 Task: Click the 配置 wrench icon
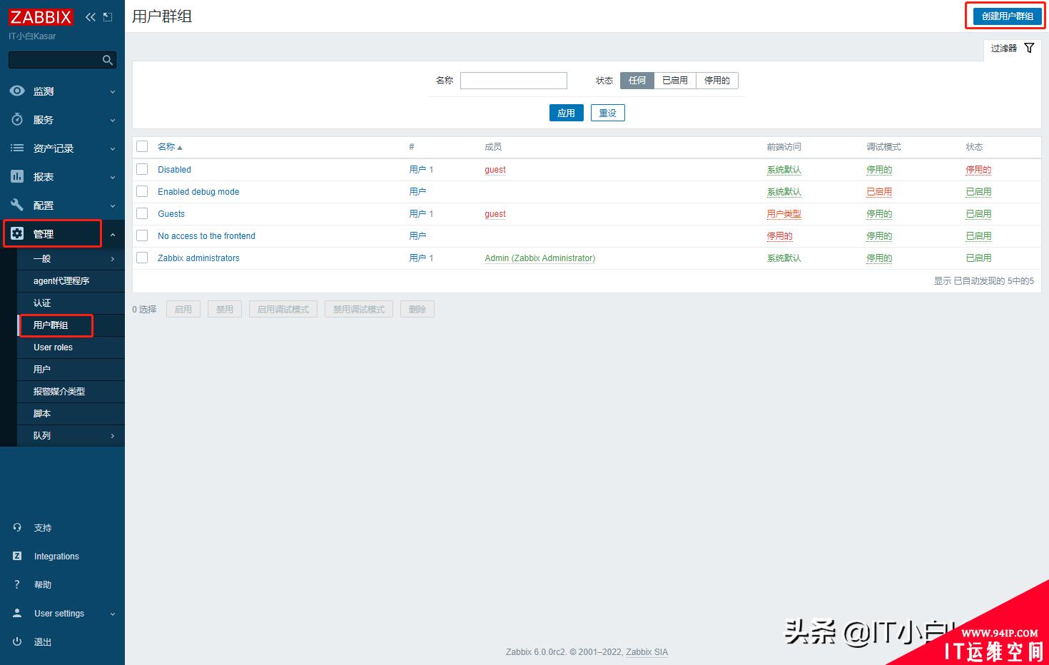(17, 205)
